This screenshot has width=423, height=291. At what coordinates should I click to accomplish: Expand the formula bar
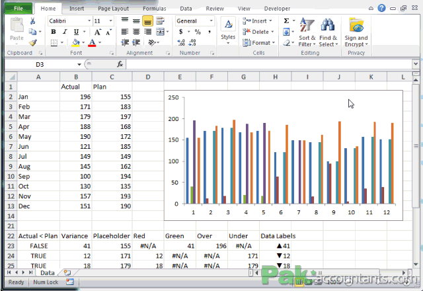click(416, 64)
